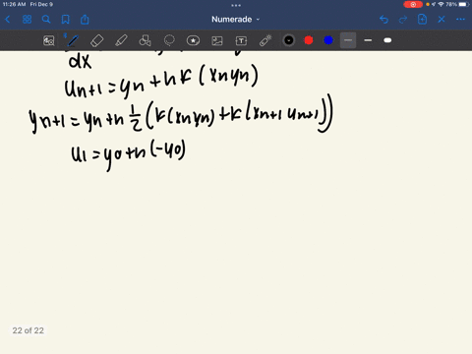
Task: Close the editing toolbar with X
Action: [x=442, y=20]
